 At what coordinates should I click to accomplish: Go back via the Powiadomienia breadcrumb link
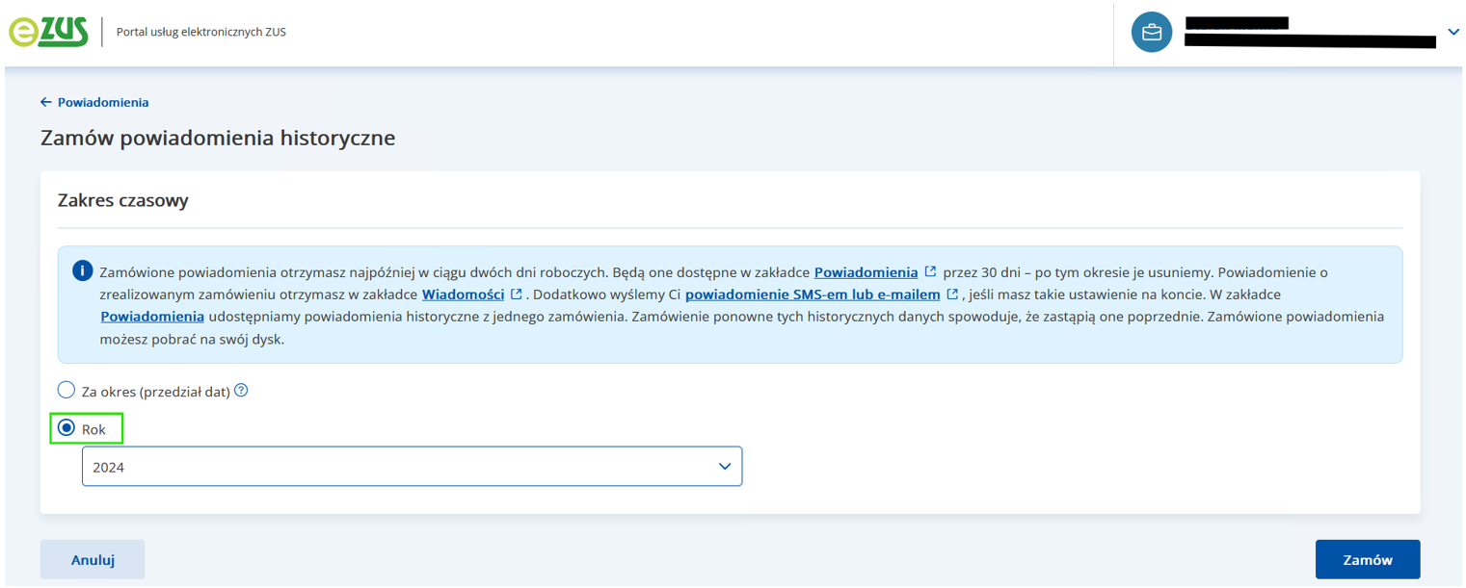coord(103,102)
